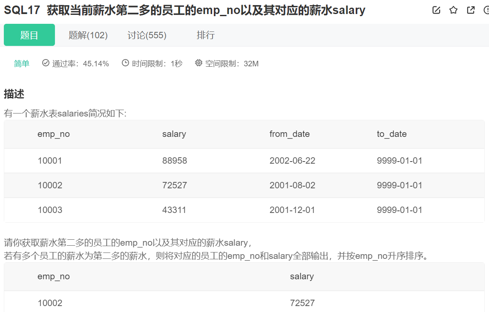
Task: Click the 时间限制 clock icon
Action: 125,63
